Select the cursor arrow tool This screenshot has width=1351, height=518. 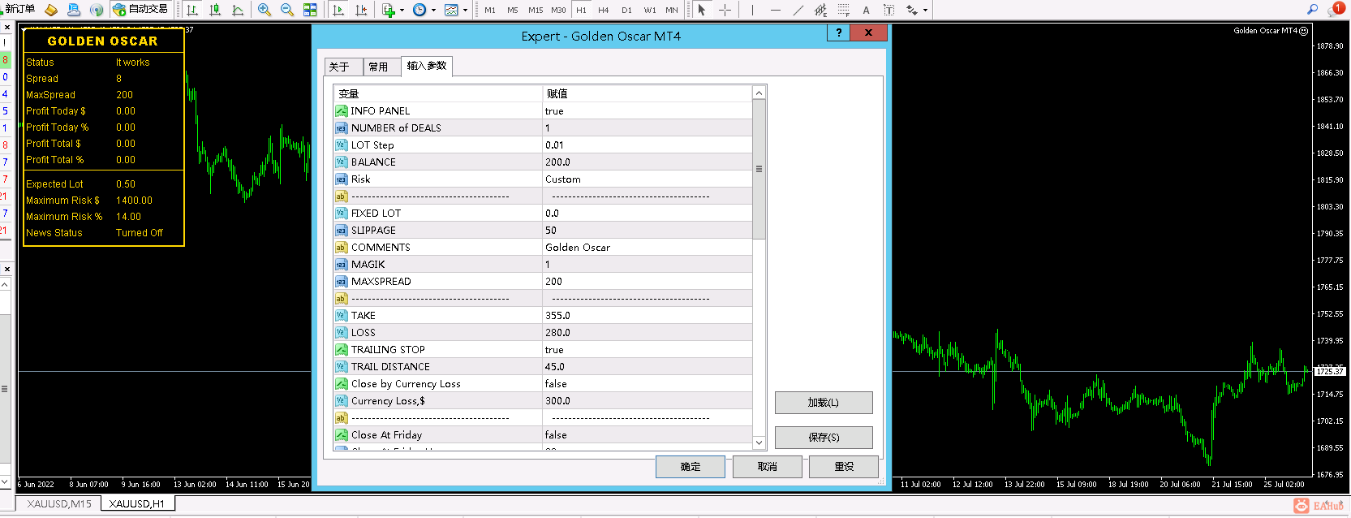702,10
